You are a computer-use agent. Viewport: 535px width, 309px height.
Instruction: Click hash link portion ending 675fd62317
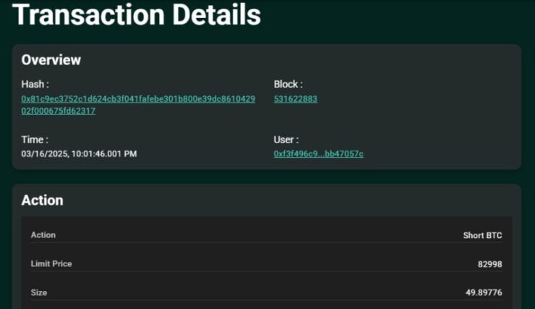(x=59, y=111)
